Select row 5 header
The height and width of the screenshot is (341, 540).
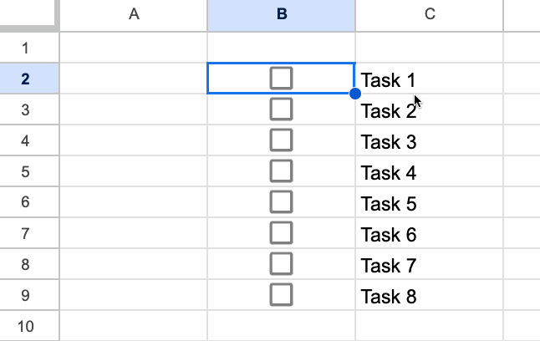(x=24, y=171)
